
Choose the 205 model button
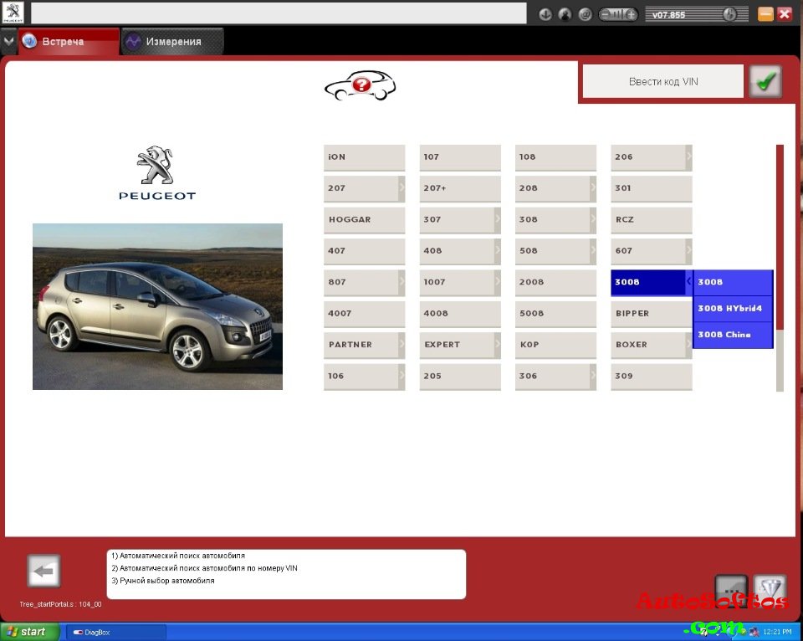(x=460, y=376)
